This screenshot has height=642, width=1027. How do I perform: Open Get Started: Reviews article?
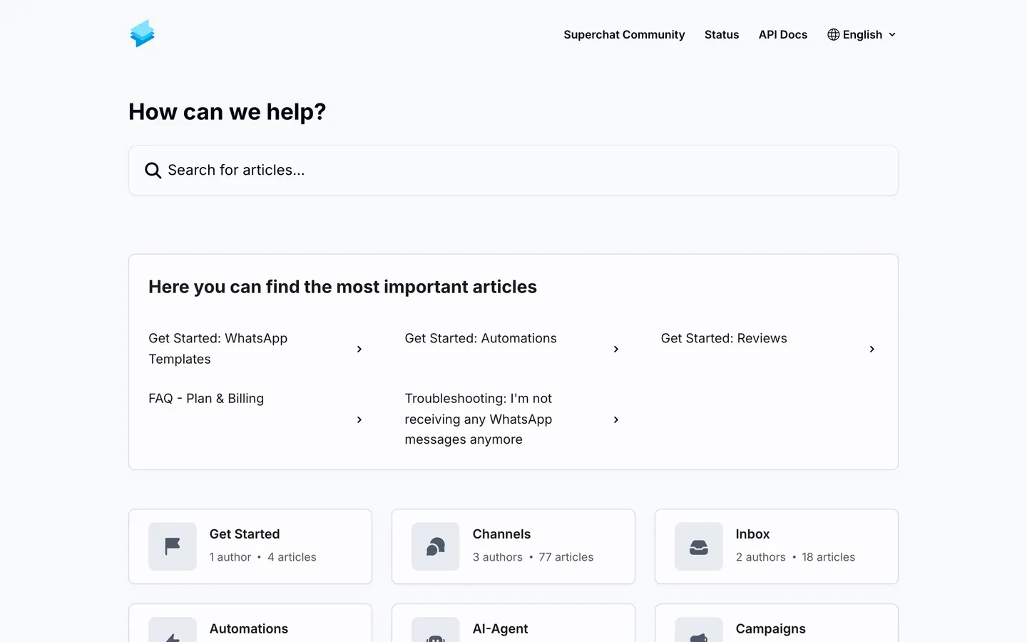point(724,338)
